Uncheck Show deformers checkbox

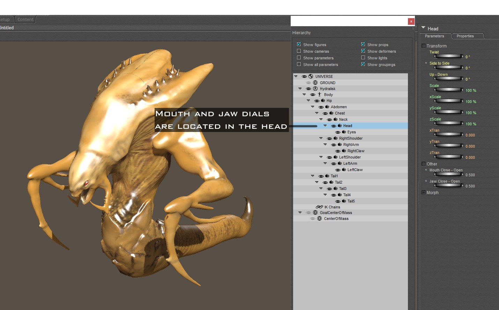(x=363, y=51)
